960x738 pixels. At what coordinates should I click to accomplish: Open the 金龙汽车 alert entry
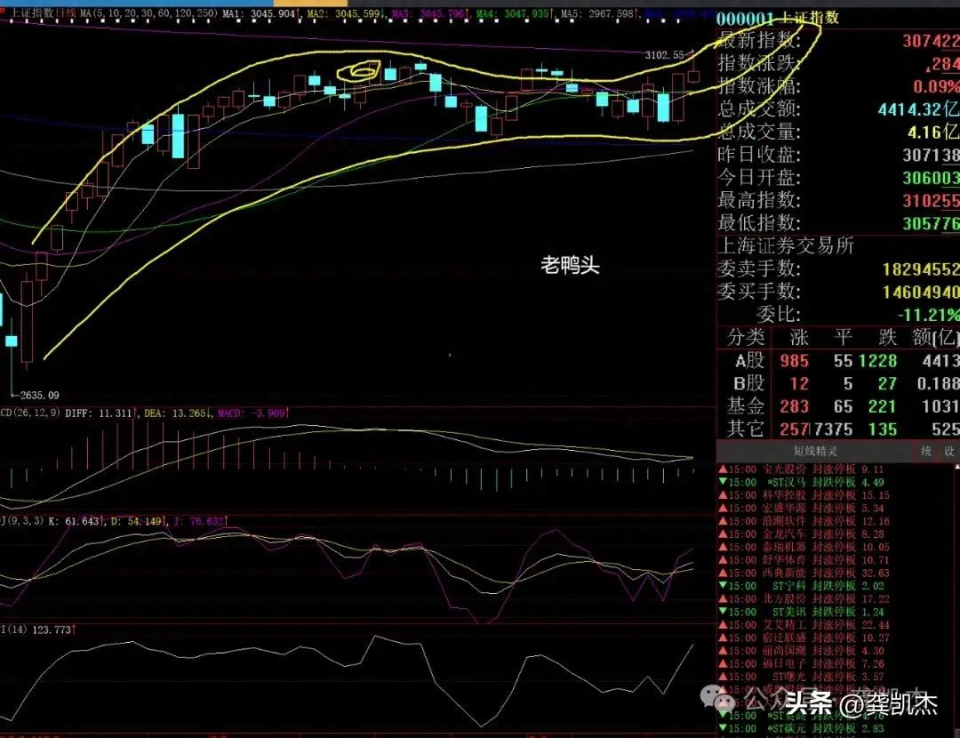784,534
